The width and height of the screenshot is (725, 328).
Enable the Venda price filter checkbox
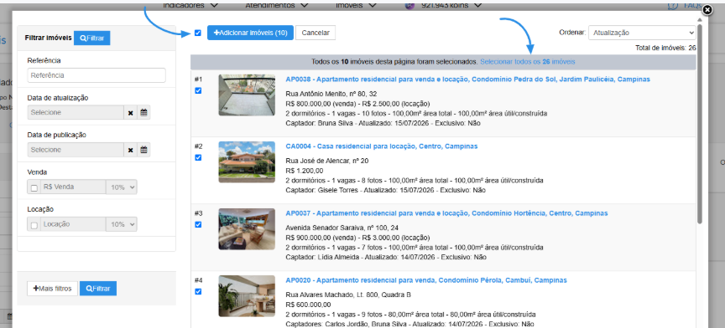34,188
